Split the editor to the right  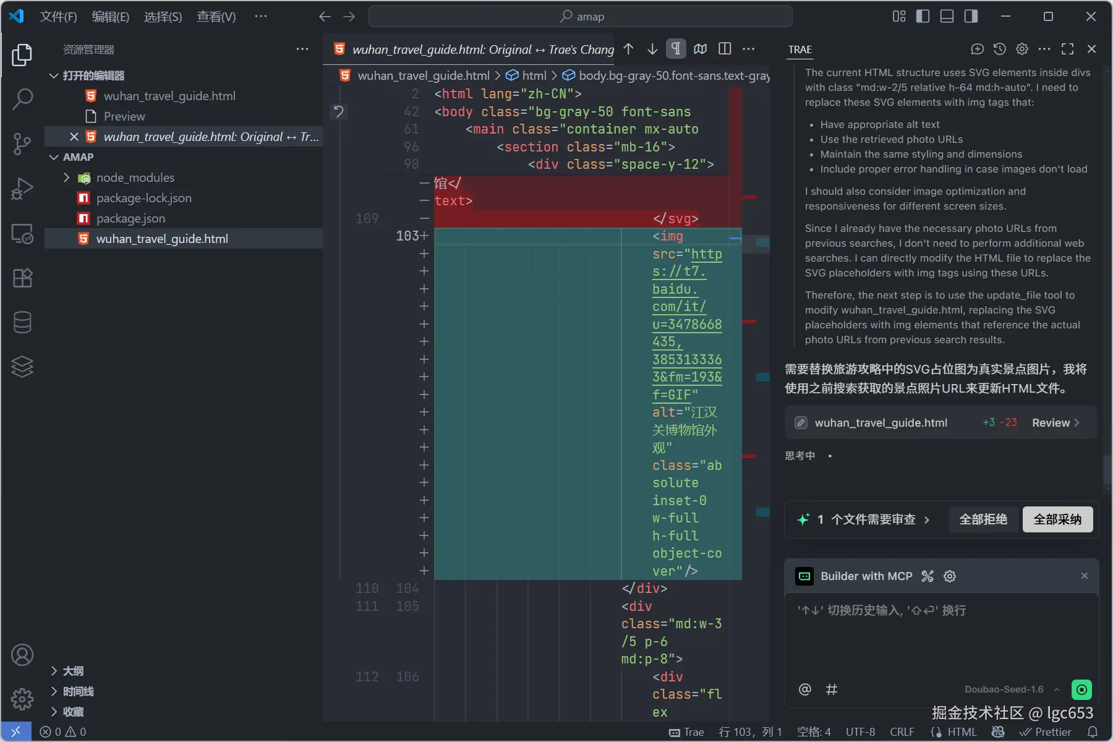(725, 49)
